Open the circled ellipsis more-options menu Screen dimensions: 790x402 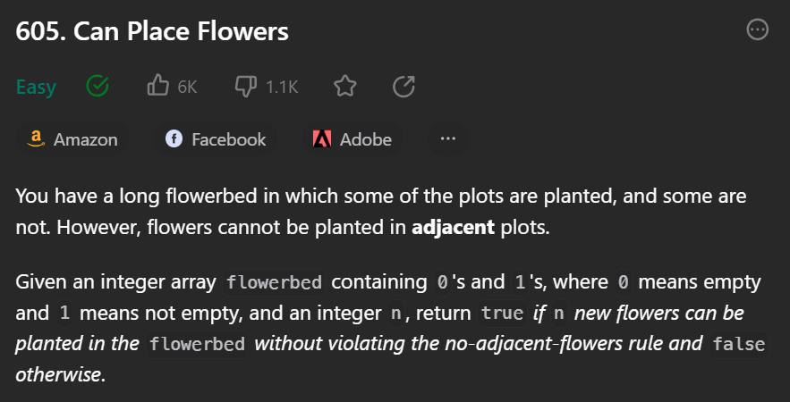point(757,30)
